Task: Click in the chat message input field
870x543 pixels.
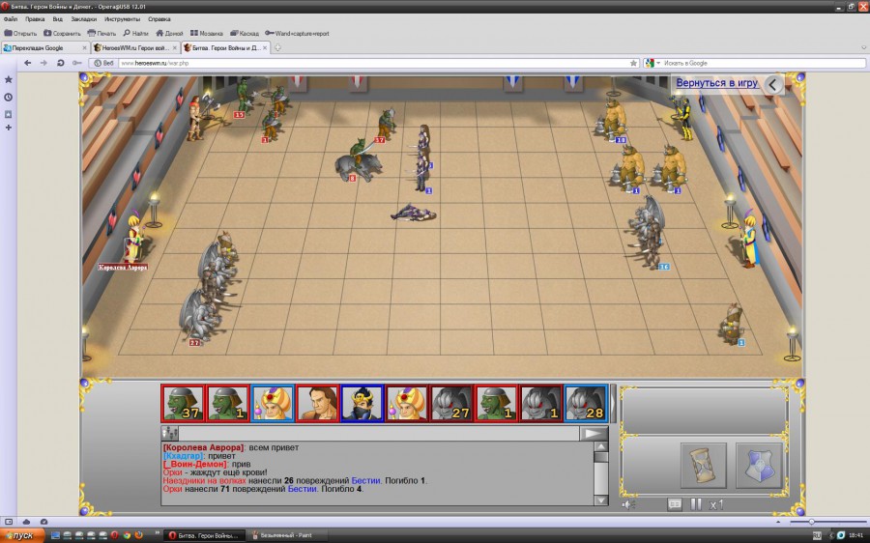Action: [x=379, y=433]
